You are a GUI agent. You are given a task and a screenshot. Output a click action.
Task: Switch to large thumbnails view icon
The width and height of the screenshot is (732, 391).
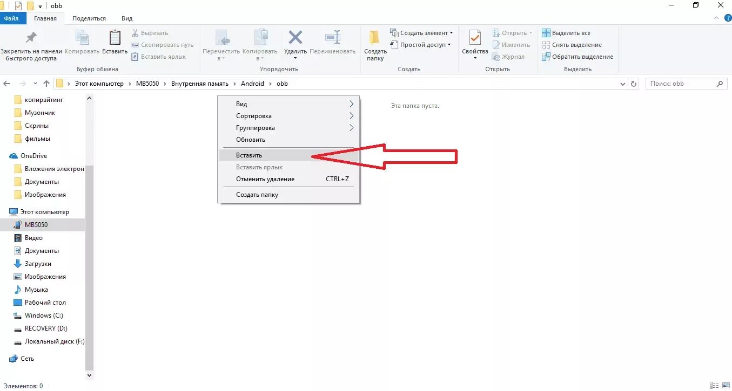click(x=725, y=386)
